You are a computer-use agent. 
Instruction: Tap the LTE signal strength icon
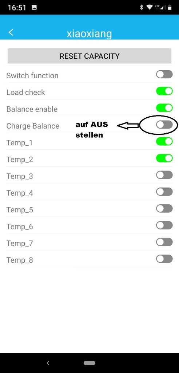click(x=160, y=7)
